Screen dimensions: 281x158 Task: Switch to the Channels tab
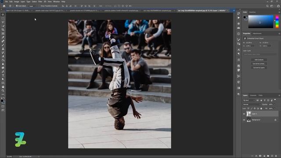[253, 96]
